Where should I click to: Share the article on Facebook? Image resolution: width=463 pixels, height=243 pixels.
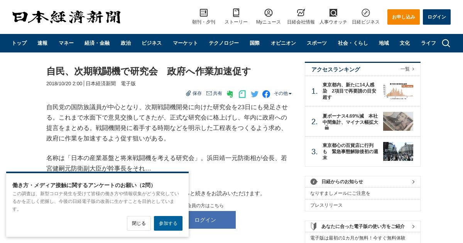point(266,94)
